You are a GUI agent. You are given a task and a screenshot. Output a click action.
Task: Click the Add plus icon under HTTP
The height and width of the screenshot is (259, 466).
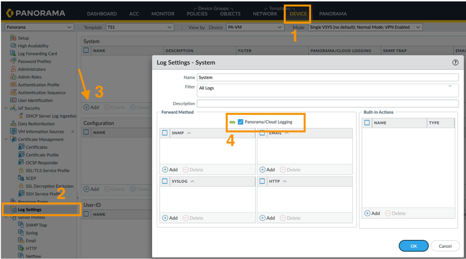(x=262, y=218)
